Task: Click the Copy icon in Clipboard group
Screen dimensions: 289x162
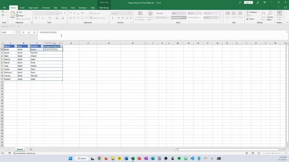Action: point(17,15)
